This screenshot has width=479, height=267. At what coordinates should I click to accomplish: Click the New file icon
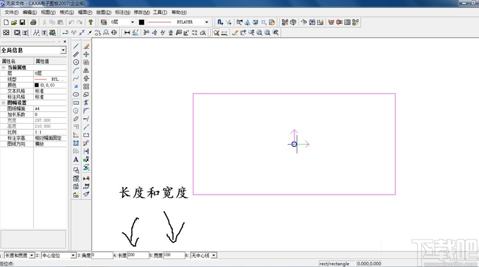click(x=6, y=22)
